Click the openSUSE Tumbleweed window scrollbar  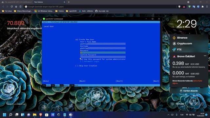coord(161,53)
